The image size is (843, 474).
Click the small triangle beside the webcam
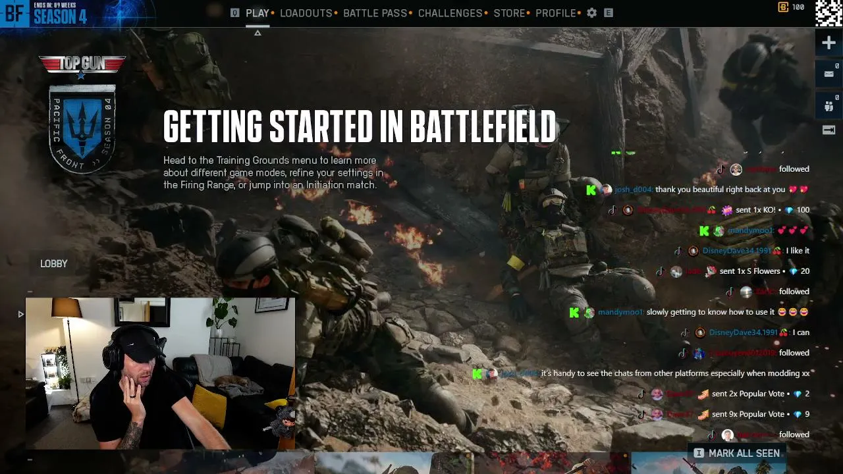pyautogui.click(x=20, y=314)
